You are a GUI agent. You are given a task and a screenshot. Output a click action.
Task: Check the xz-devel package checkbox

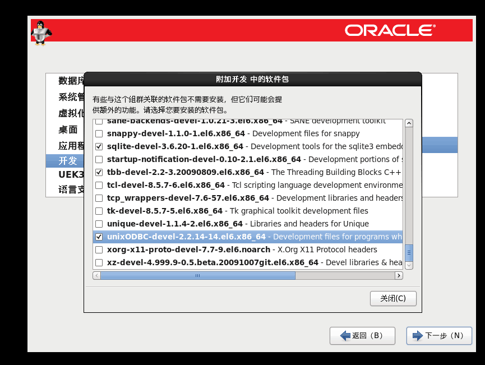(x=99, y=263)
